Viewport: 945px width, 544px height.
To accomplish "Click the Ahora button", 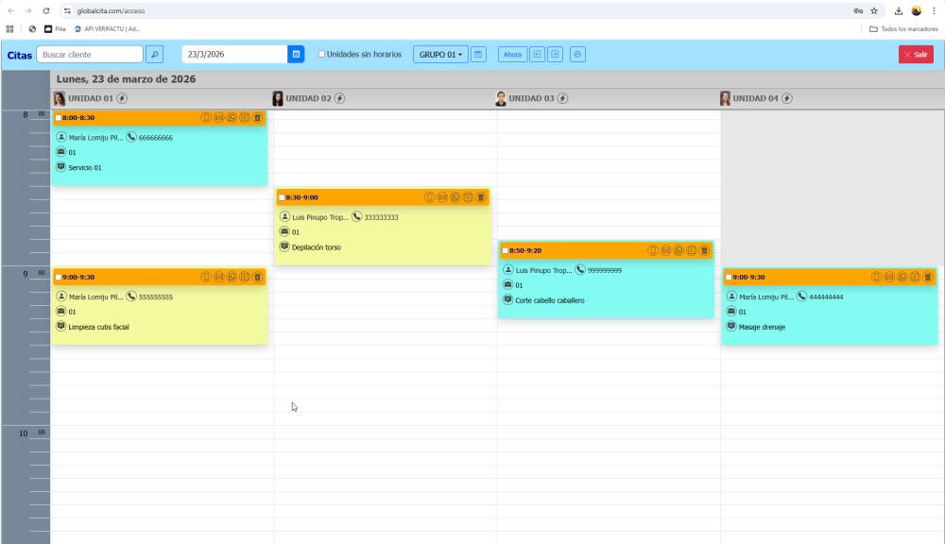I will [512, 54].
